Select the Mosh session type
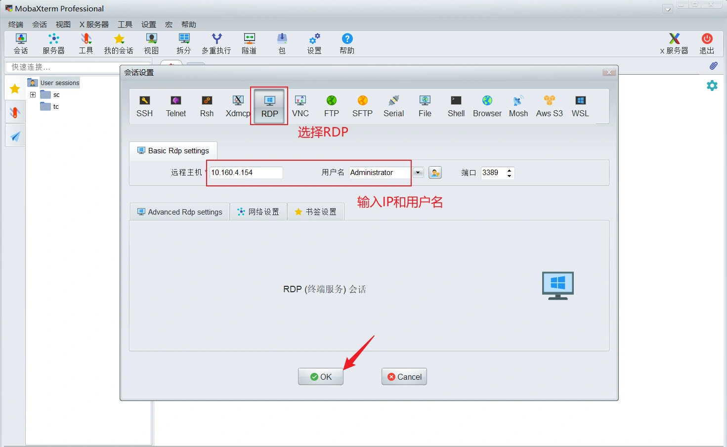The image size is (727, 447). pyautogui.click(x=518, y=106)
